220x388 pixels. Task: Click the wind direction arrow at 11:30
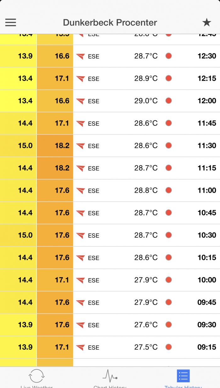81,146
